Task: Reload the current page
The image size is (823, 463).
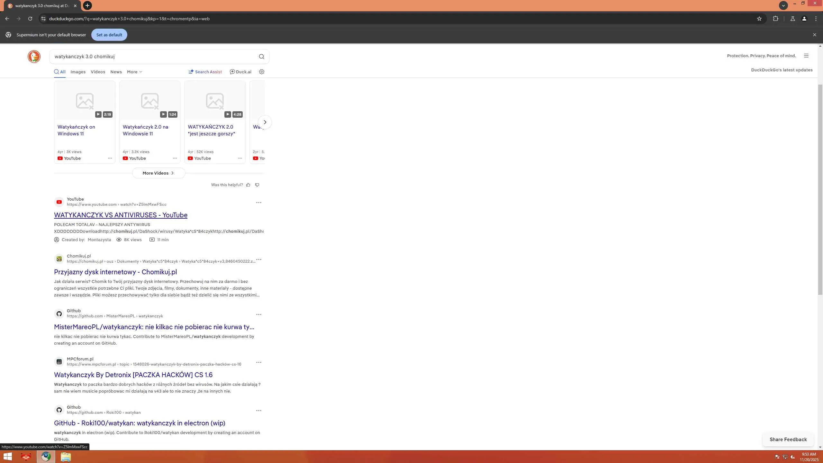Action: pos(30,19)
